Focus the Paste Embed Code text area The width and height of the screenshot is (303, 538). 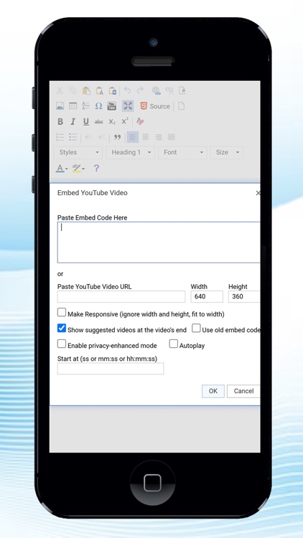159,242
